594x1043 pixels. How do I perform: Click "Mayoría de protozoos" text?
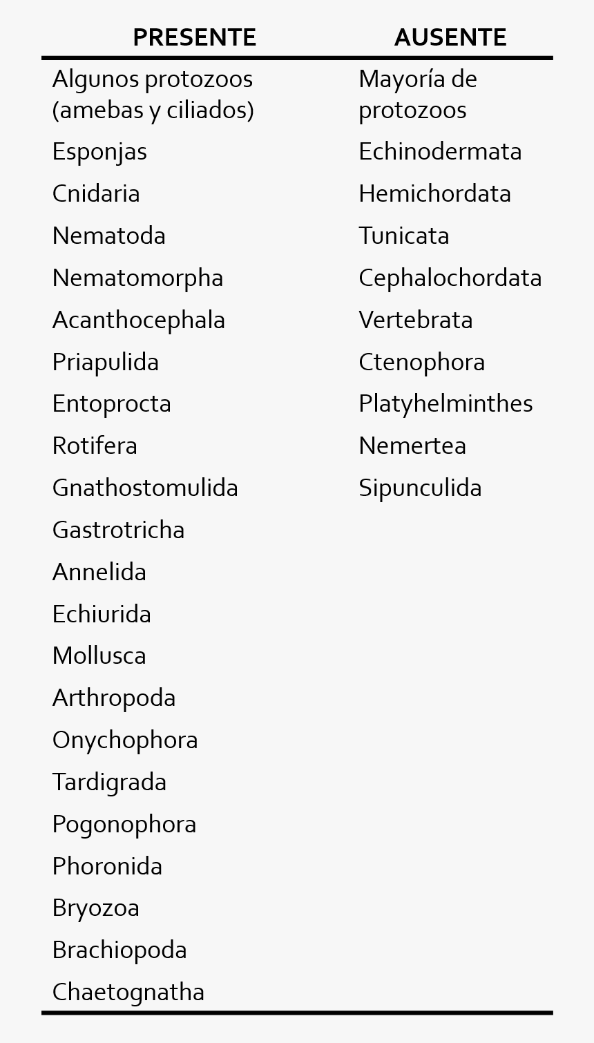point(417,95)
